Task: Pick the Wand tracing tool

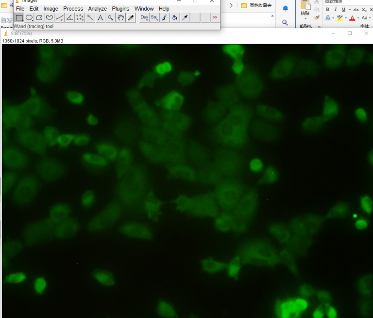Action: coord(90,18)
